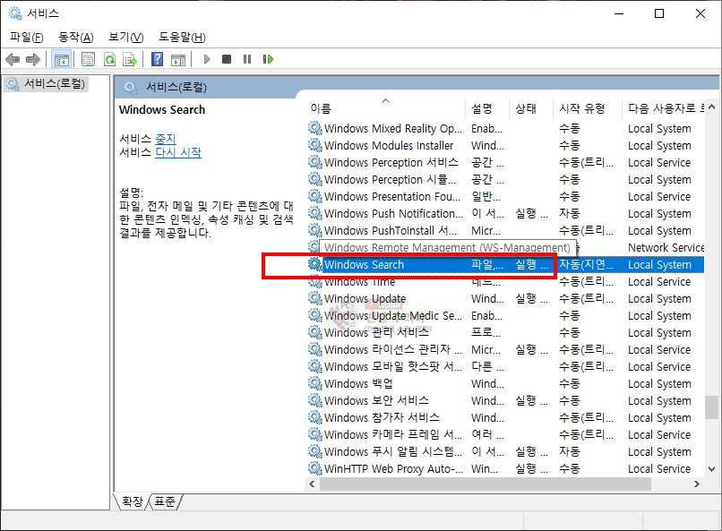Select Windows 카메라 프레임 서... service
722x531 pixels.
coord(505,435)
